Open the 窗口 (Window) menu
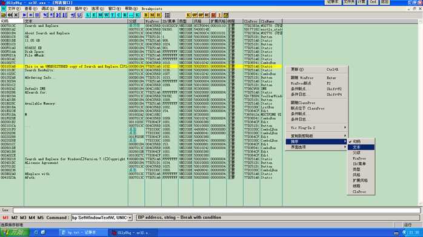423x237 pixels. 115,9
